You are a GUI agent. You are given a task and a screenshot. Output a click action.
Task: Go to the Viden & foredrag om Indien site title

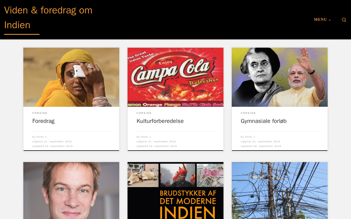pos(48,18)
